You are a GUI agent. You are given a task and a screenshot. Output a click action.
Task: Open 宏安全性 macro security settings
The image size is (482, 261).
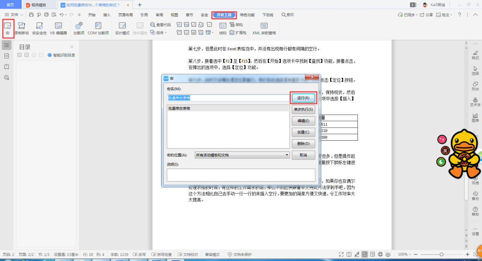(39, 28)
